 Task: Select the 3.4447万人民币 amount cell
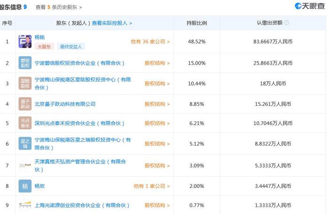point(273,186)
